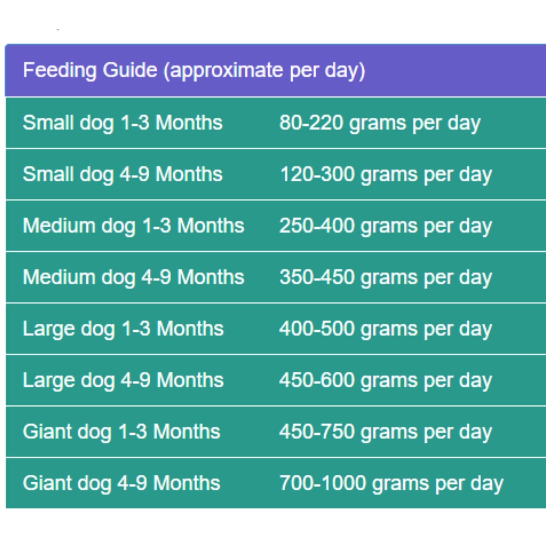
Task: Select the Medium dog 1-3 Months label
Action: click(x=133, y=226)
